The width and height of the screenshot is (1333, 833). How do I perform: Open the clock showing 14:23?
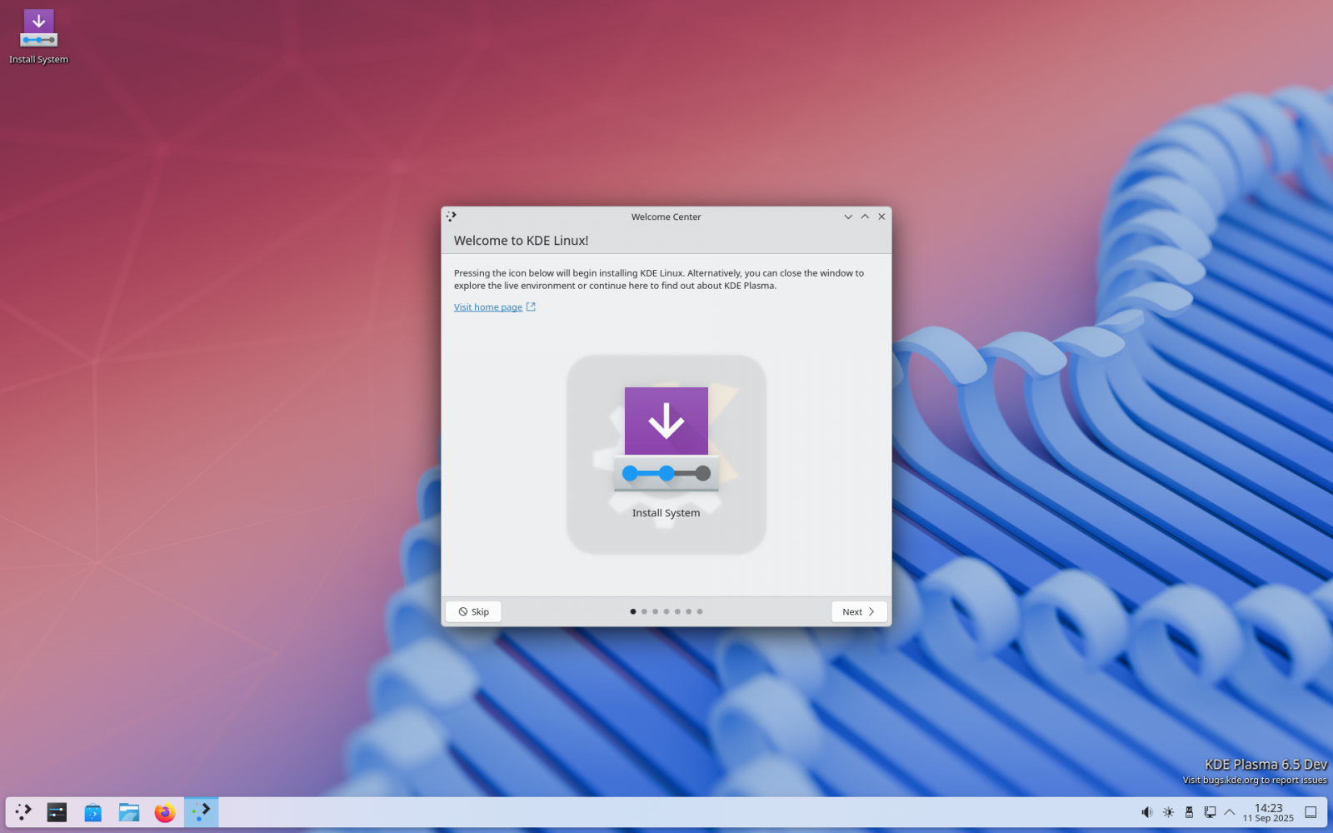point(1268,812)
